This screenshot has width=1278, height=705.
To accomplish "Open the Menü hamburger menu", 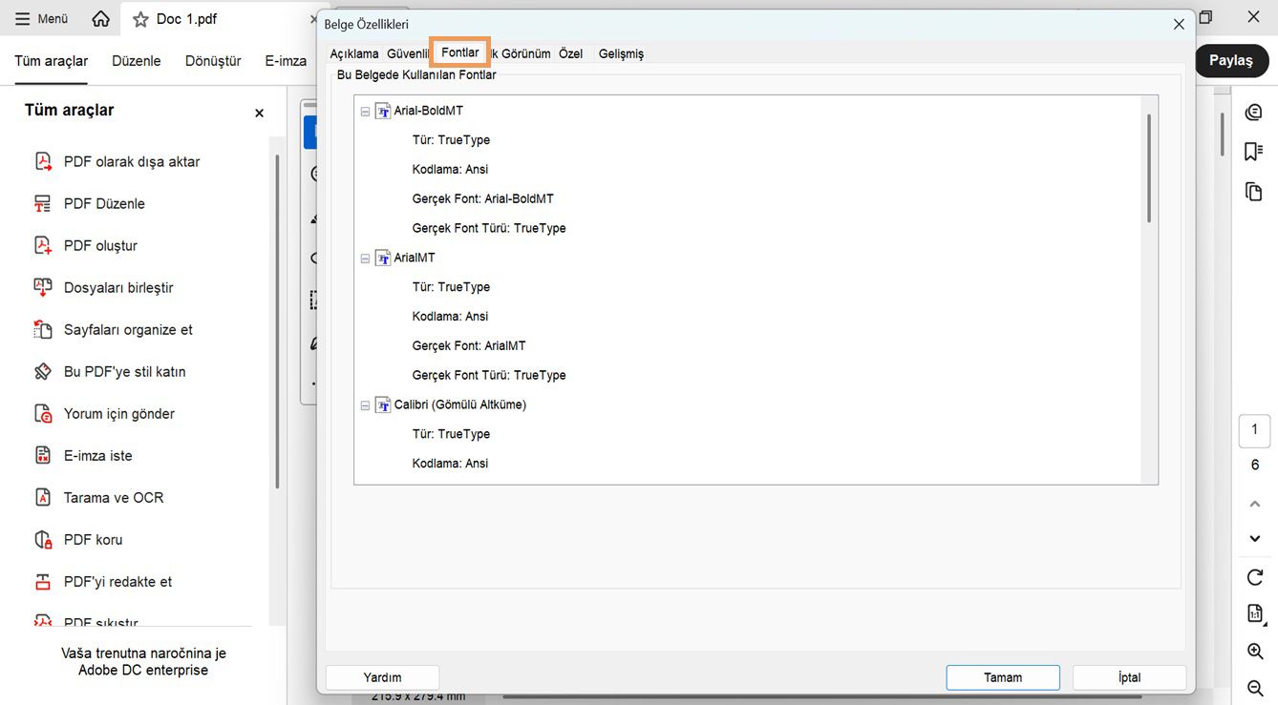I will click(x=41, y=19).
